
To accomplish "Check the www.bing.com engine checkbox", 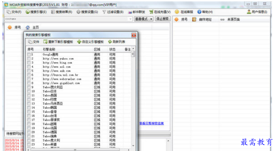I will tap(29, 63).
